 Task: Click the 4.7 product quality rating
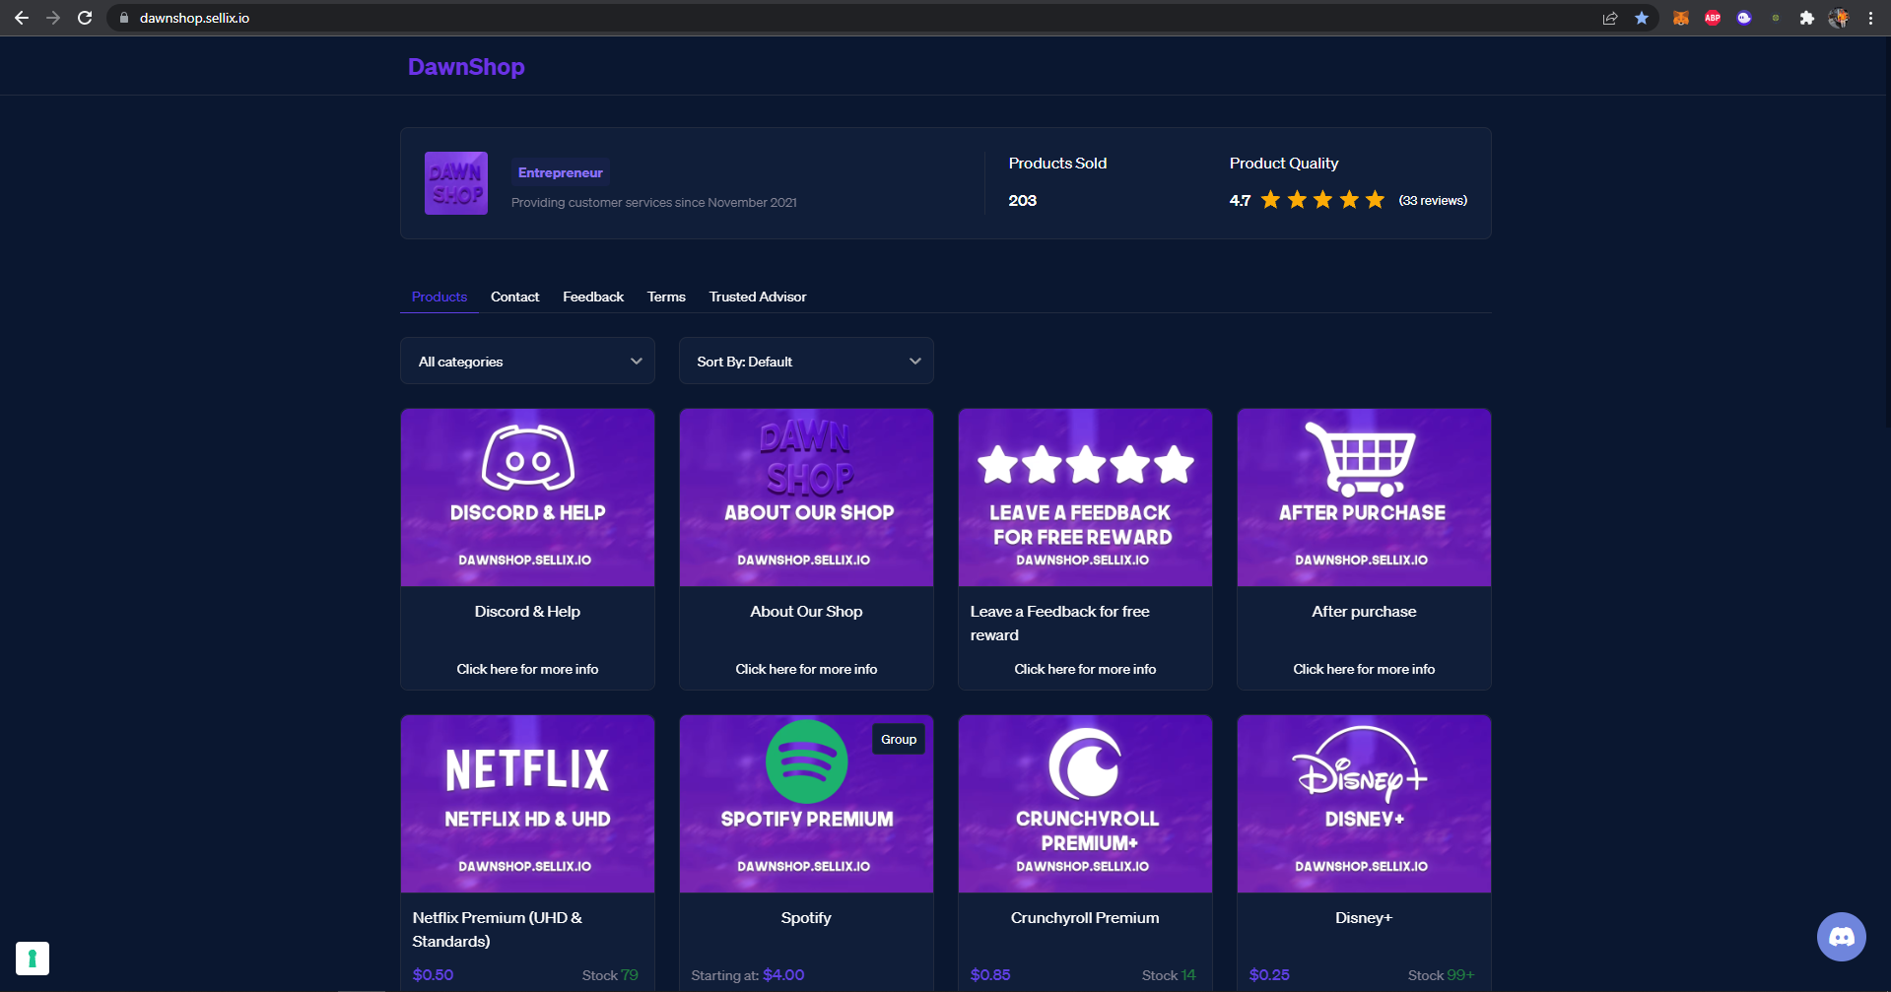(x=1240, y=200)
